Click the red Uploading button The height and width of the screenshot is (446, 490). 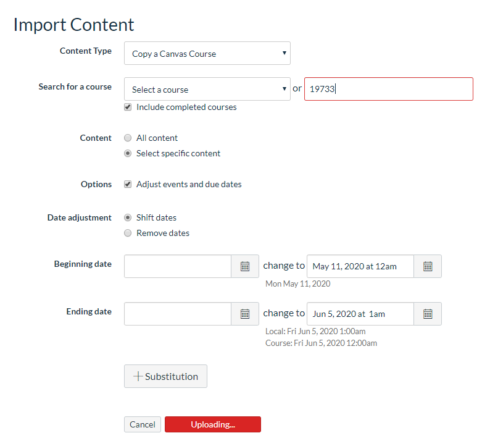pyautogui.click(x=213, y=424)
